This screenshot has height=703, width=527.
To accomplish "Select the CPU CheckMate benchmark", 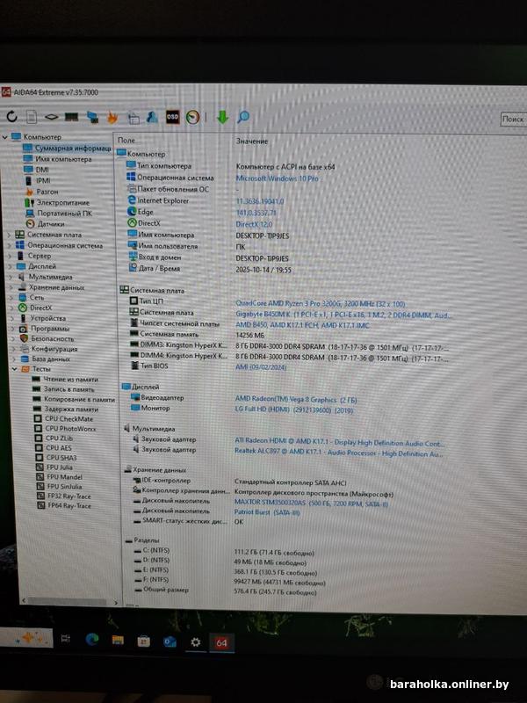I will [x=69, y=419].
